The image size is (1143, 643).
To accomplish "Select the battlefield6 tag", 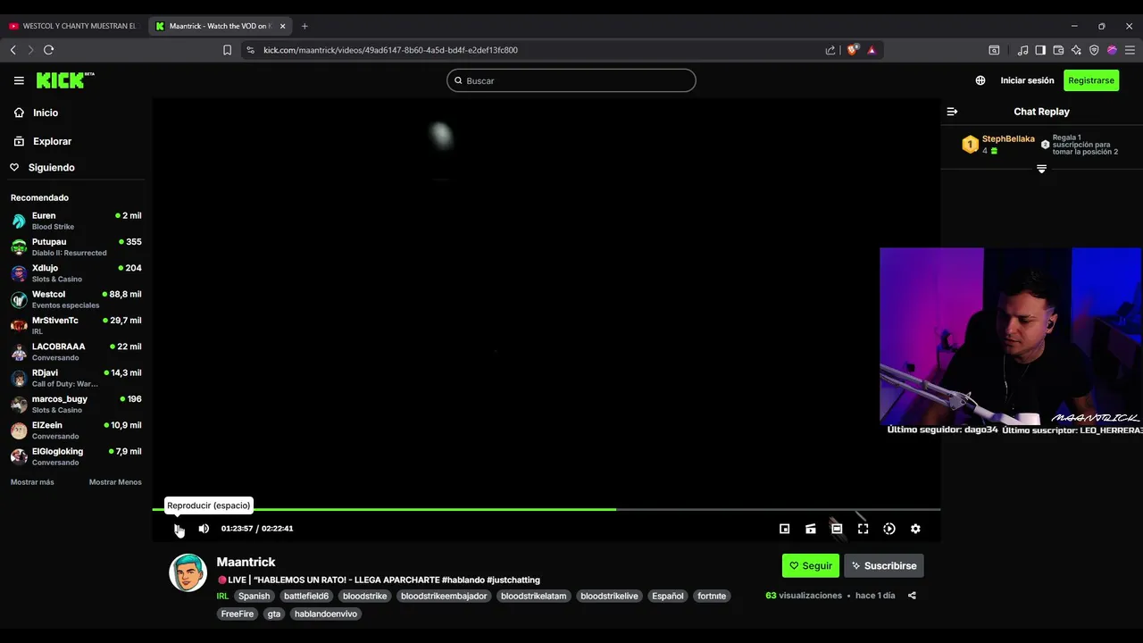I will pos(306,596).
